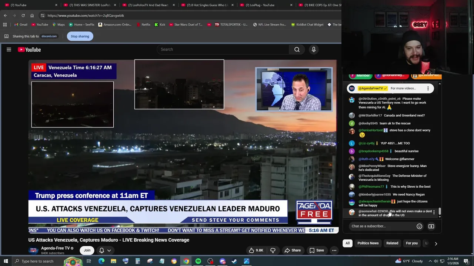Like the video (9.8K thumbs up)
The width and height of the screenshot is (474, 266).
256,250
